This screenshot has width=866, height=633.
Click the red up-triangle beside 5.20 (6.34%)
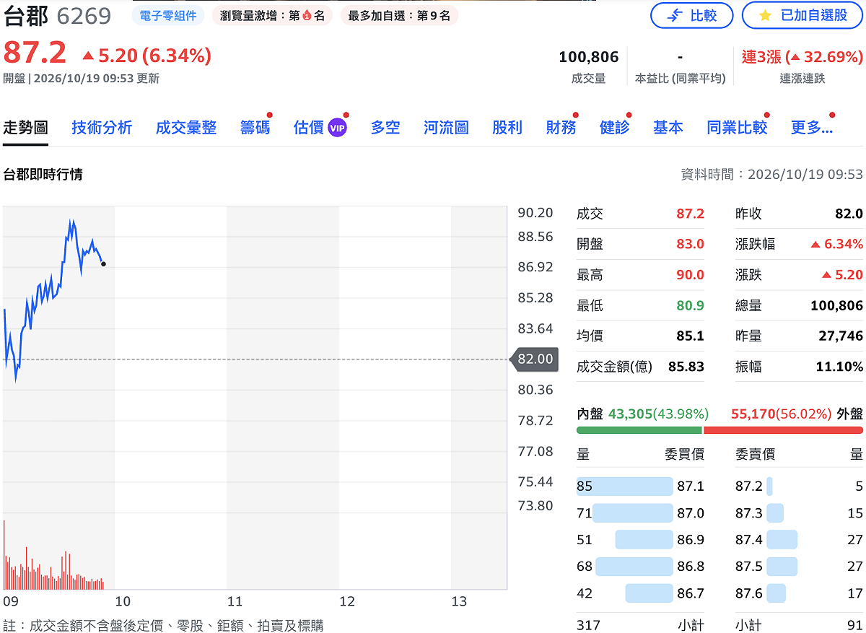pyautogui.click(x=88, y=55)
